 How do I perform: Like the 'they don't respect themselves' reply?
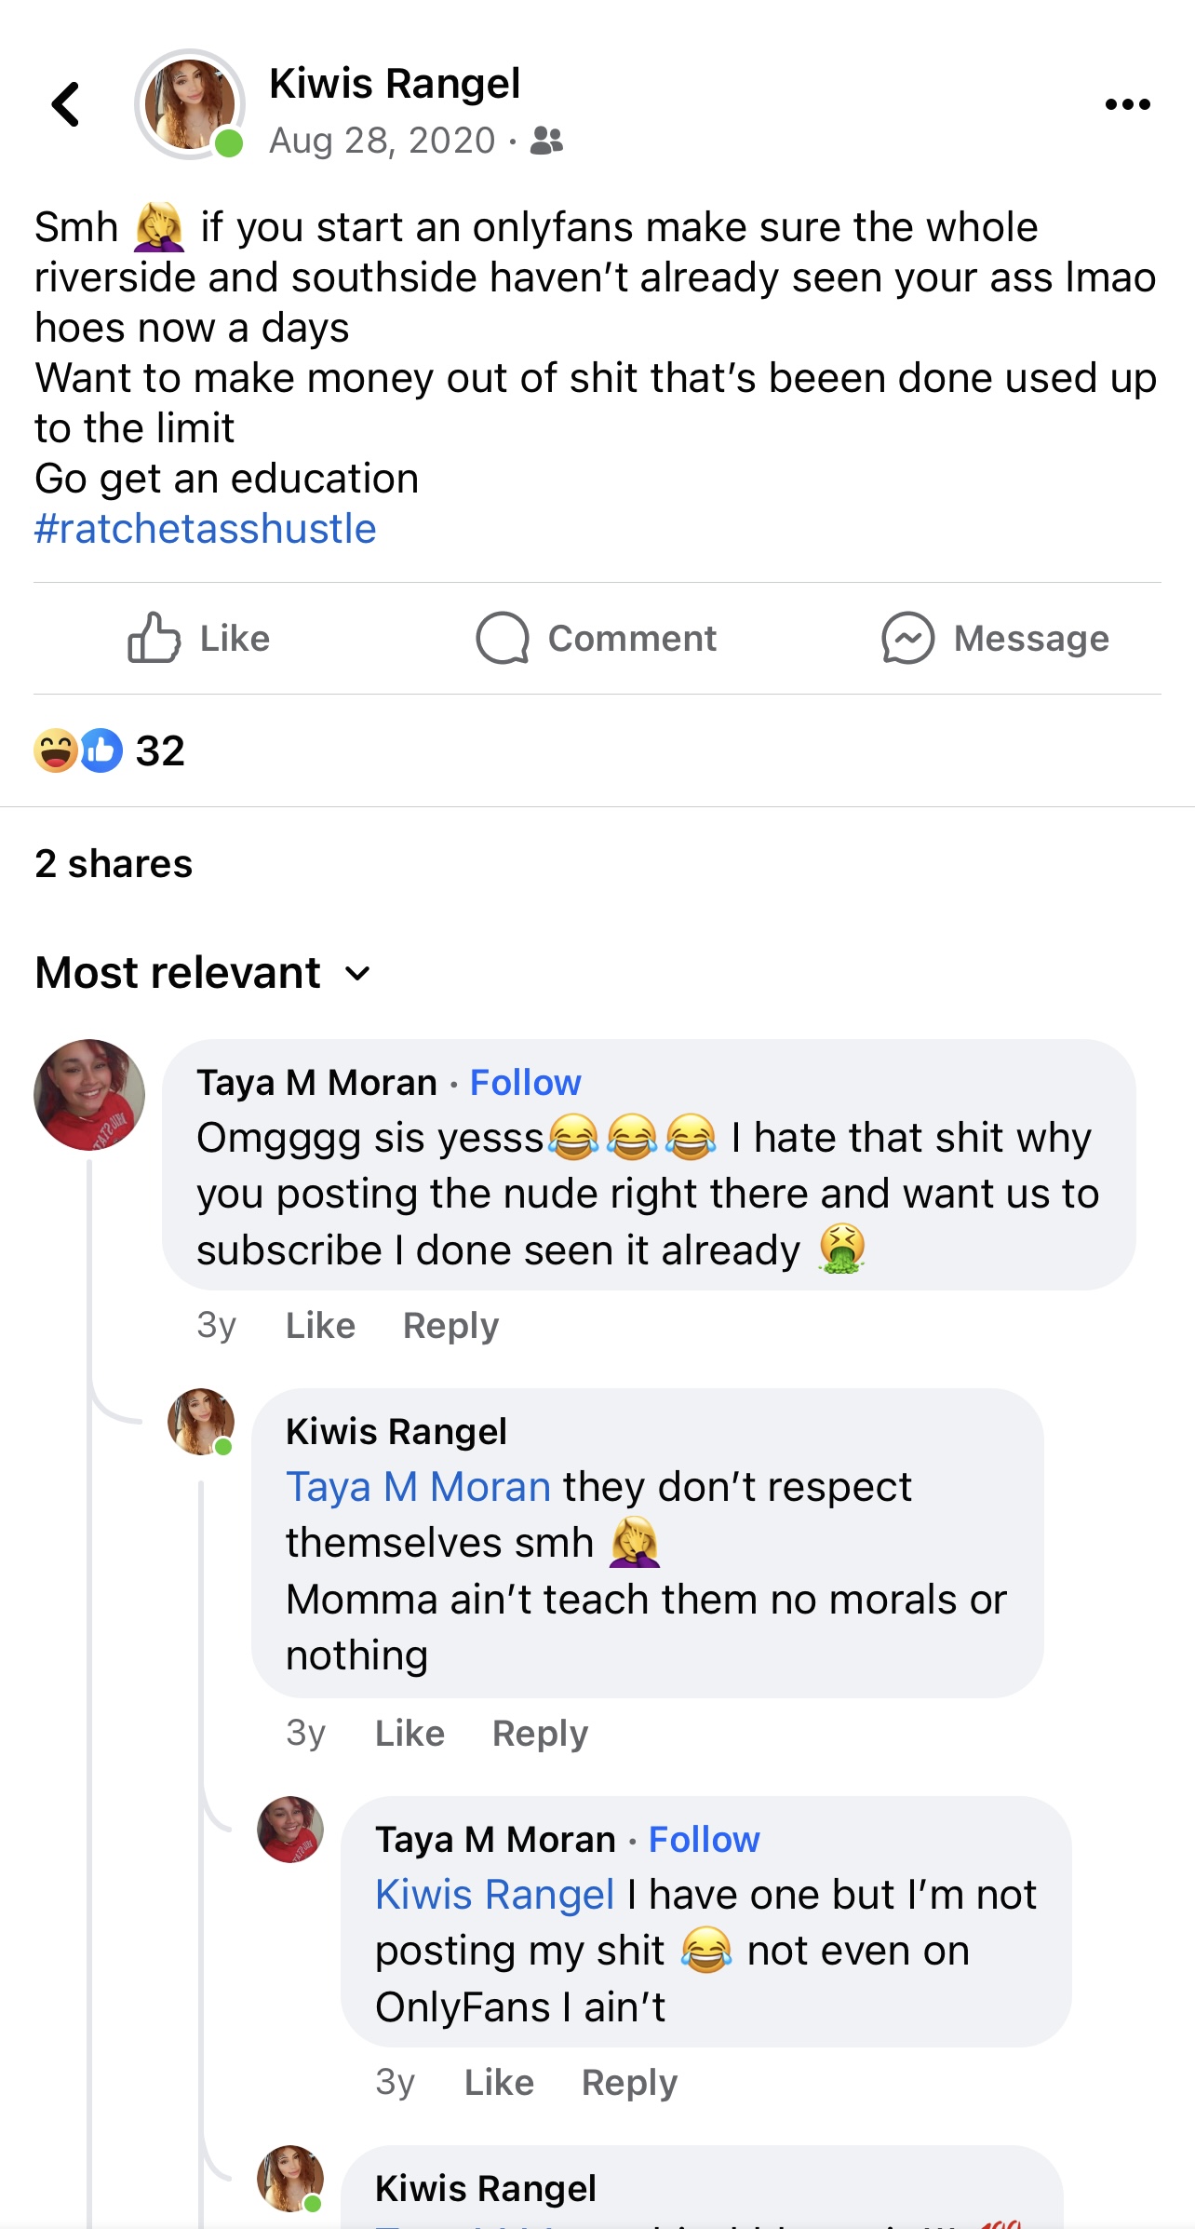410,1733
